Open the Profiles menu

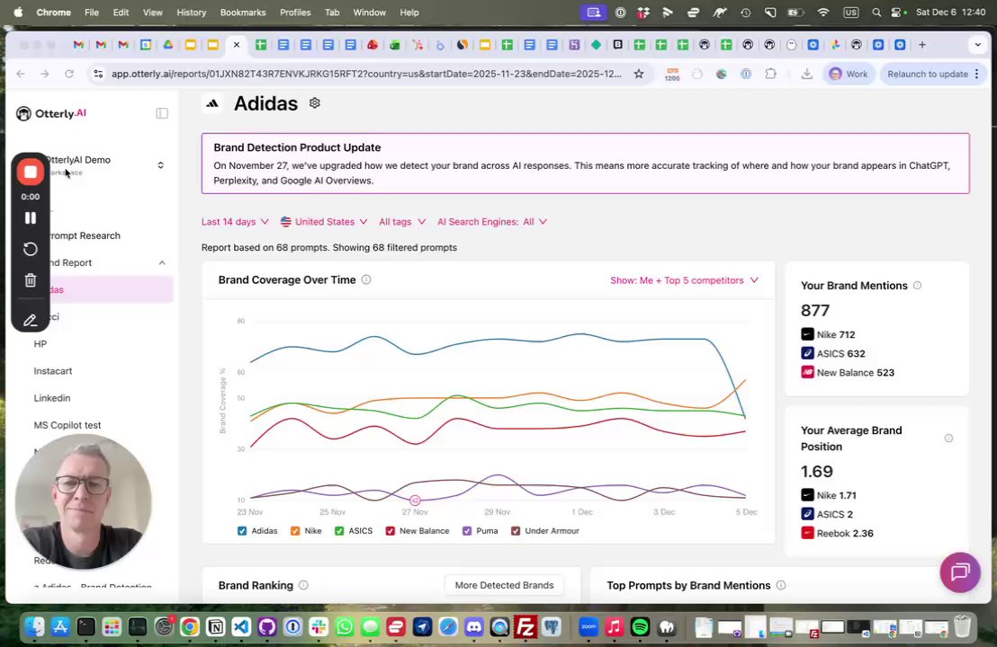(295, 12)
